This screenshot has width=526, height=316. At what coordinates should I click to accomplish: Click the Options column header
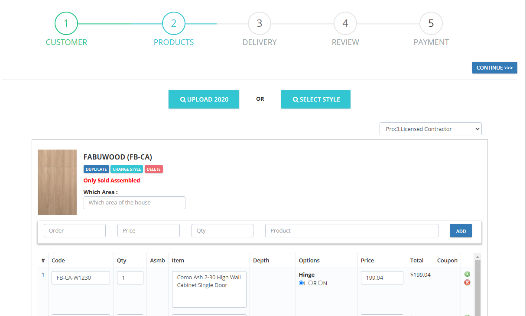tap(309, 260)
